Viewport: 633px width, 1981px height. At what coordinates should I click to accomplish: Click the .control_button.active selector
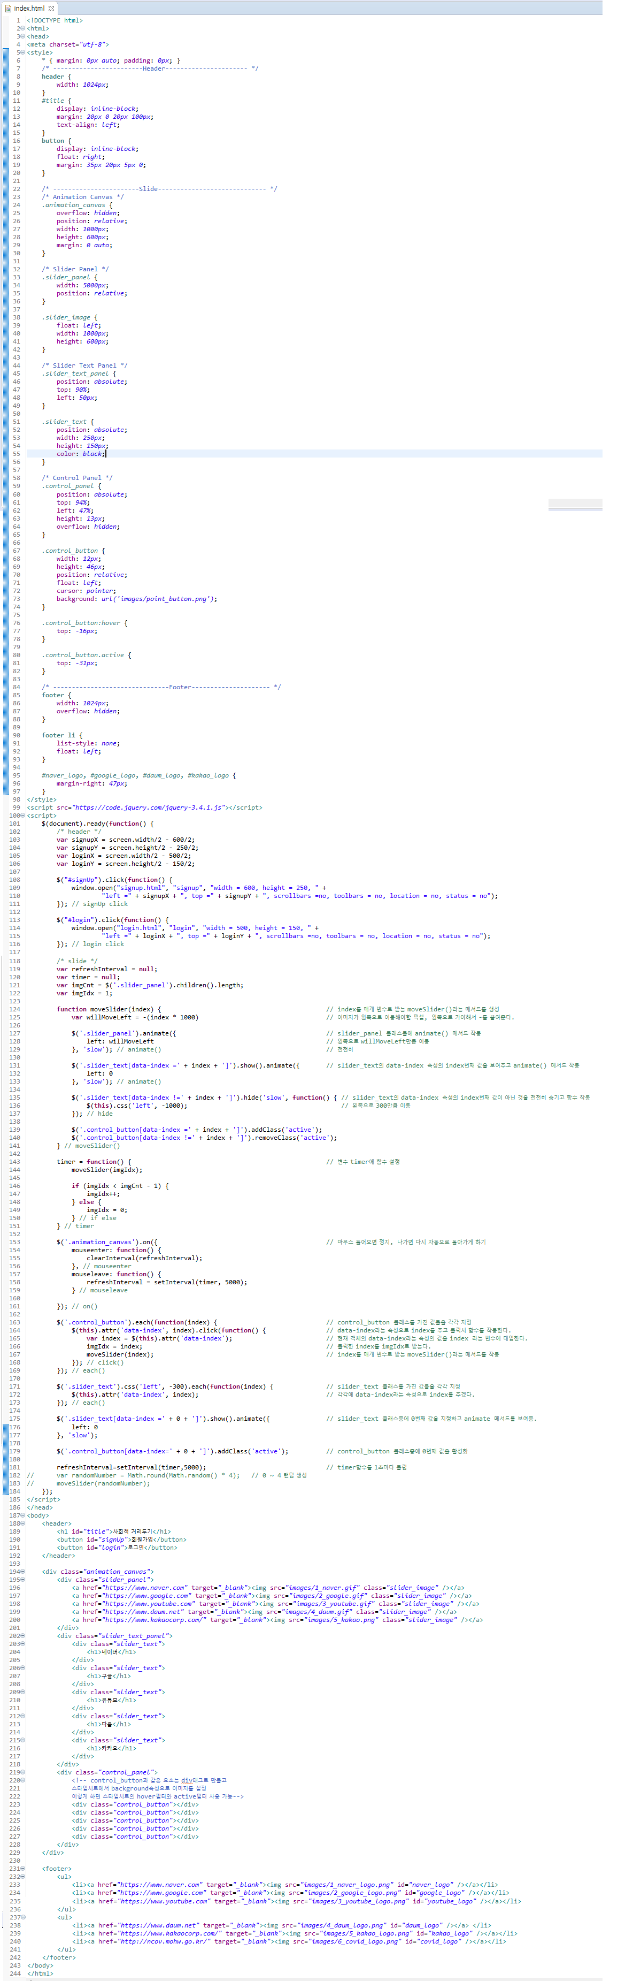[86, 655]
